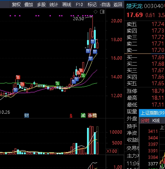Click the green 减 holdings reduction marker
The height and width of the screenshot is (169, 165).
(x=83, y=116)
